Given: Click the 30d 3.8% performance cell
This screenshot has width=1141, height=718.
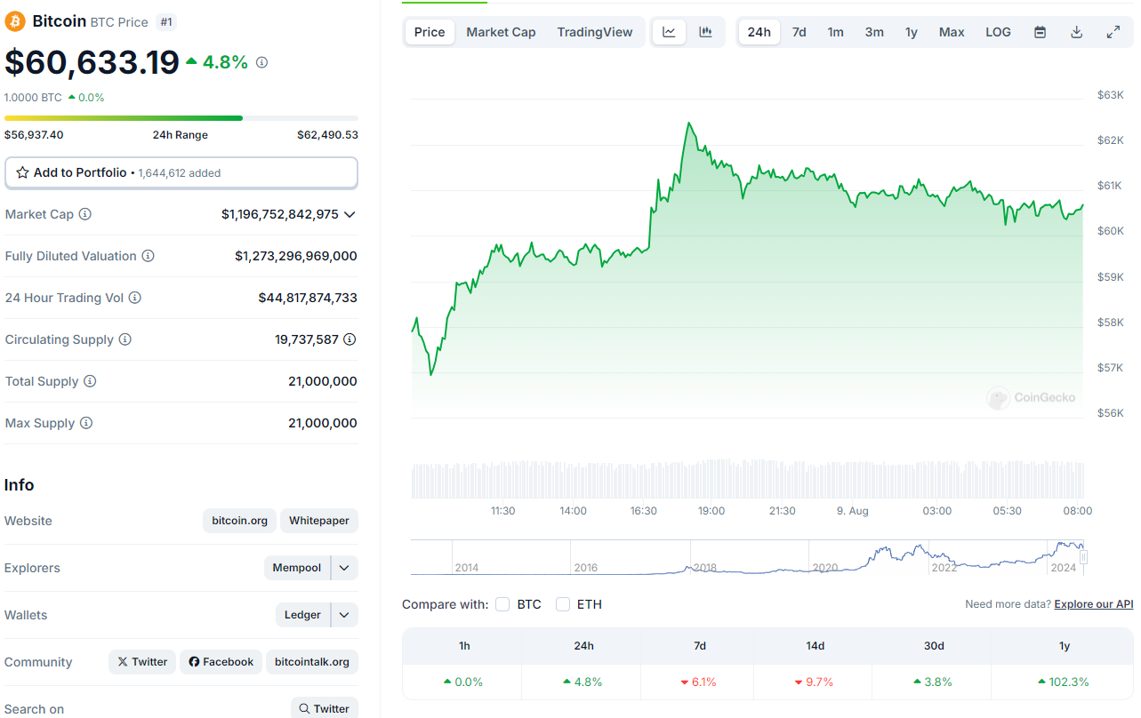Looking at the screenshot, I should click(x=934, y=682).
